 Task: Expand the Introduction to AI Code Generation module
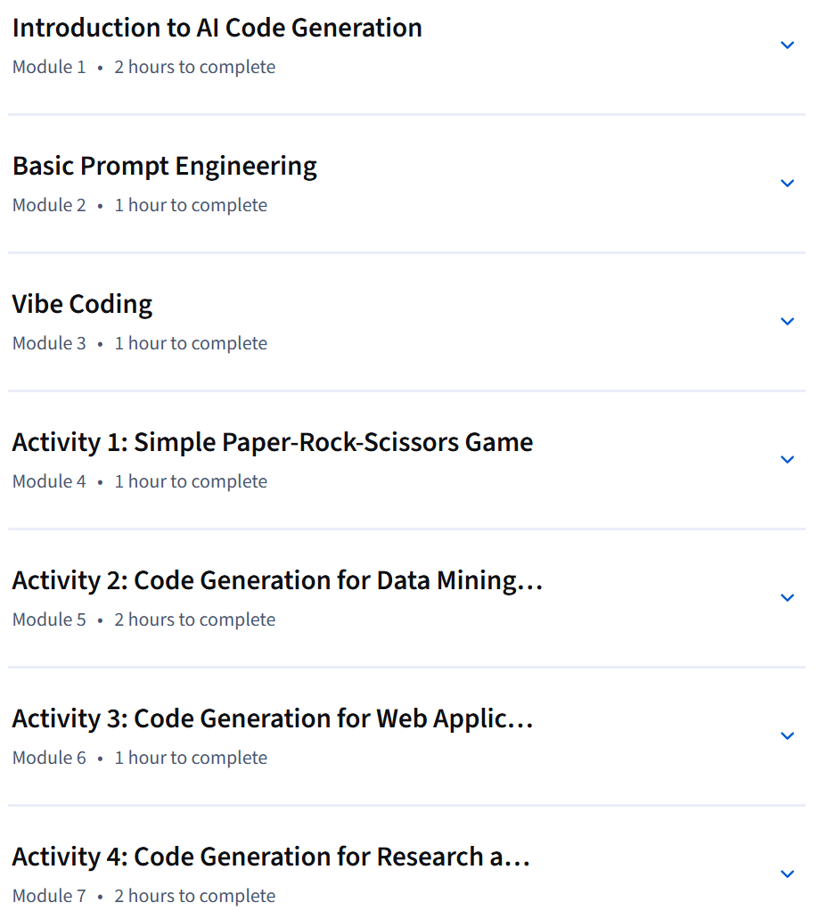[787, 45]
